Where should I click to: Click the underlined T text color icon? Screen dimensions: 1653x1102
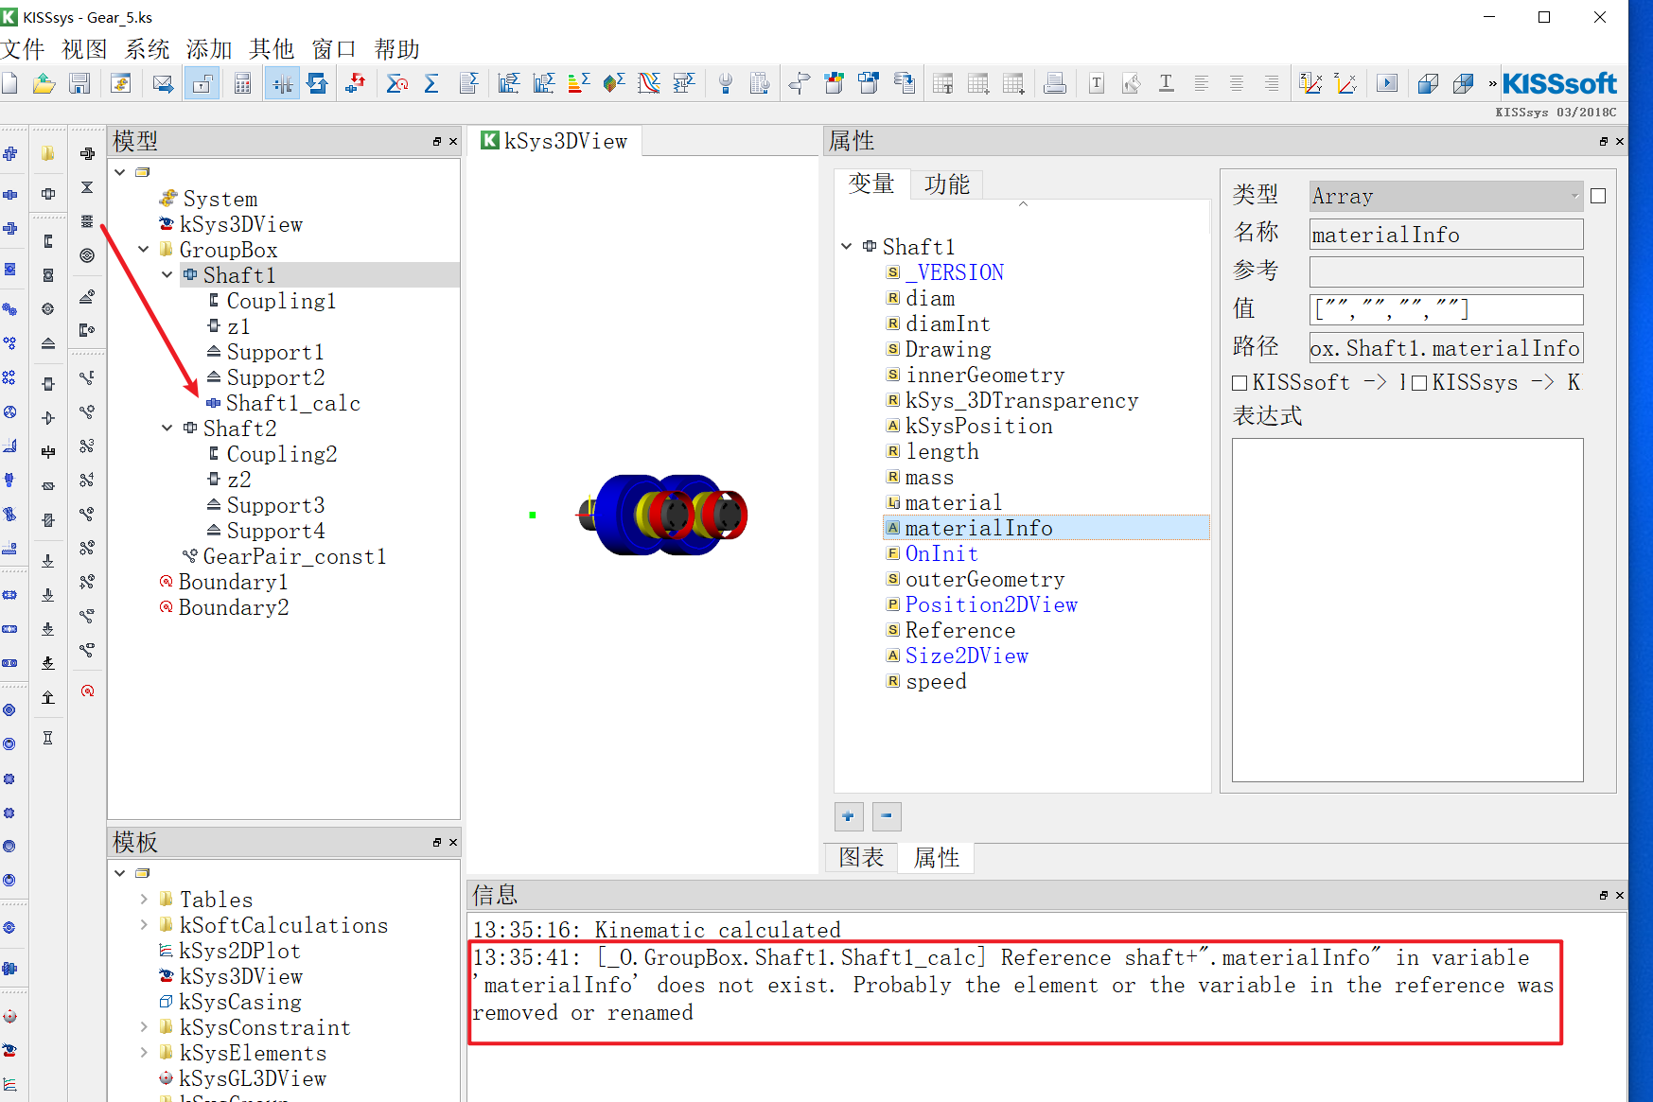tap(1167, 83)
